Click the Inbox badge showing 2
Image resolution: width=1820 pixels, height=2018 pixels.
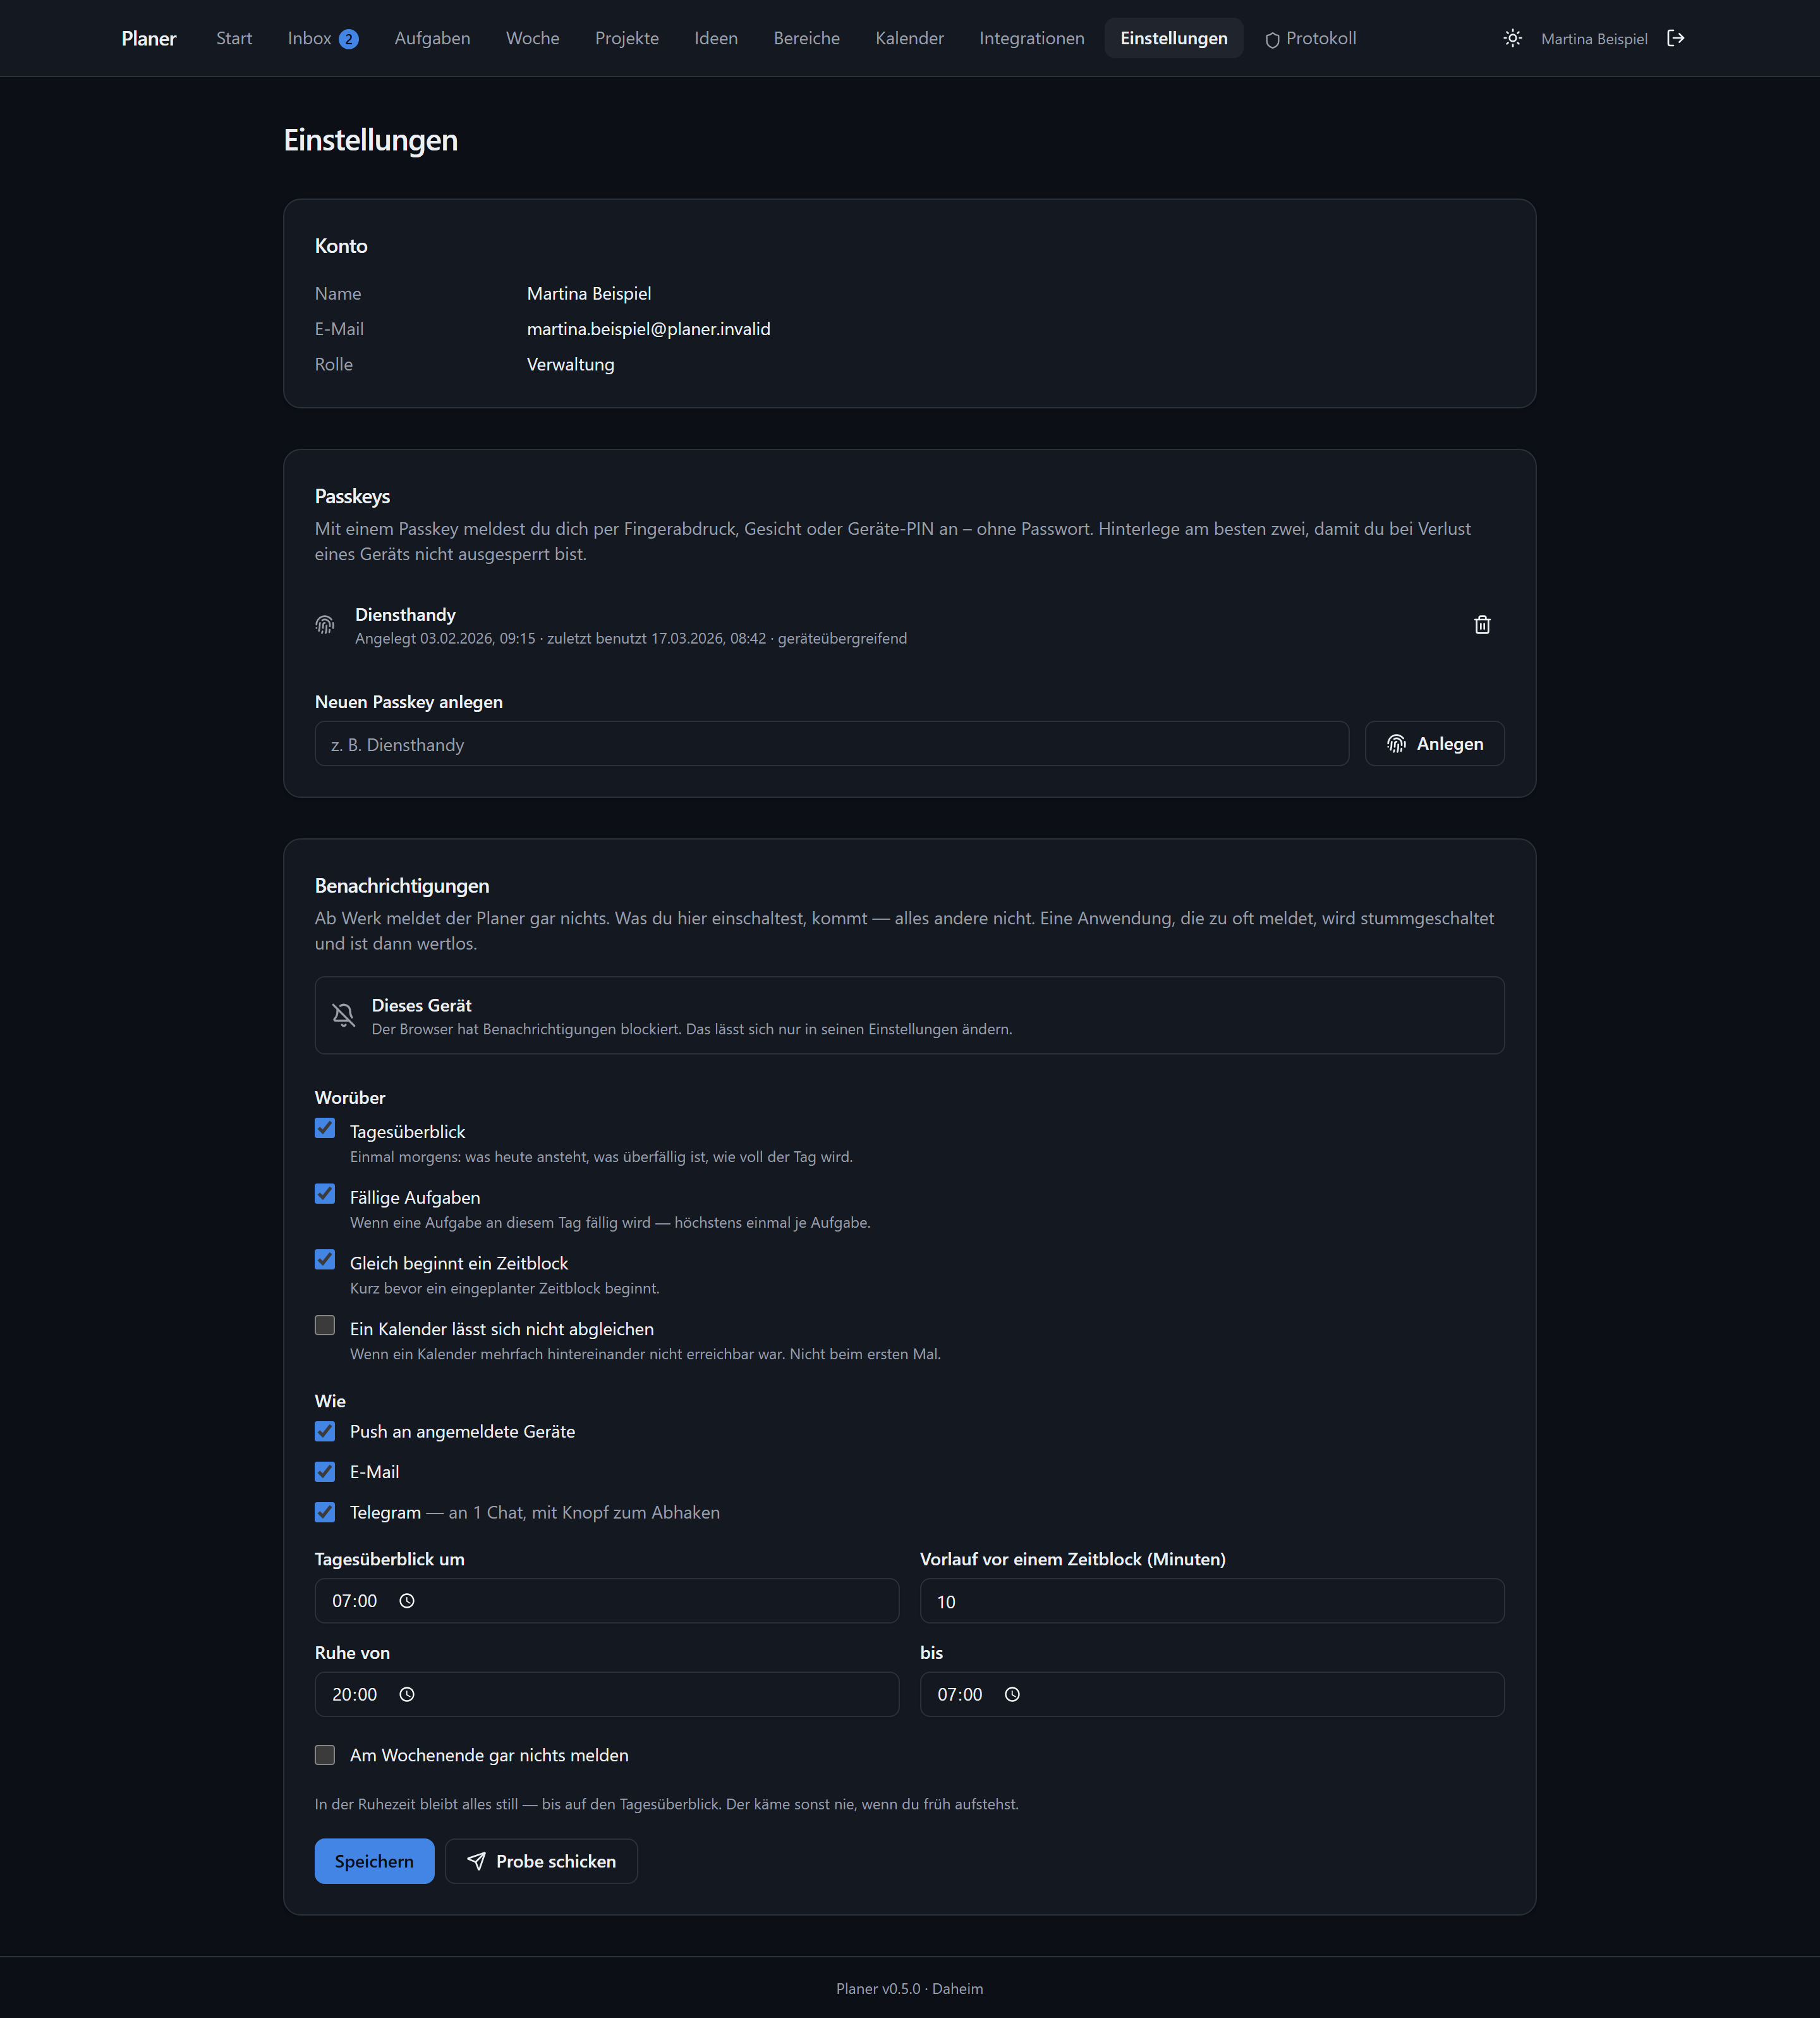click(x=348, y=39)
